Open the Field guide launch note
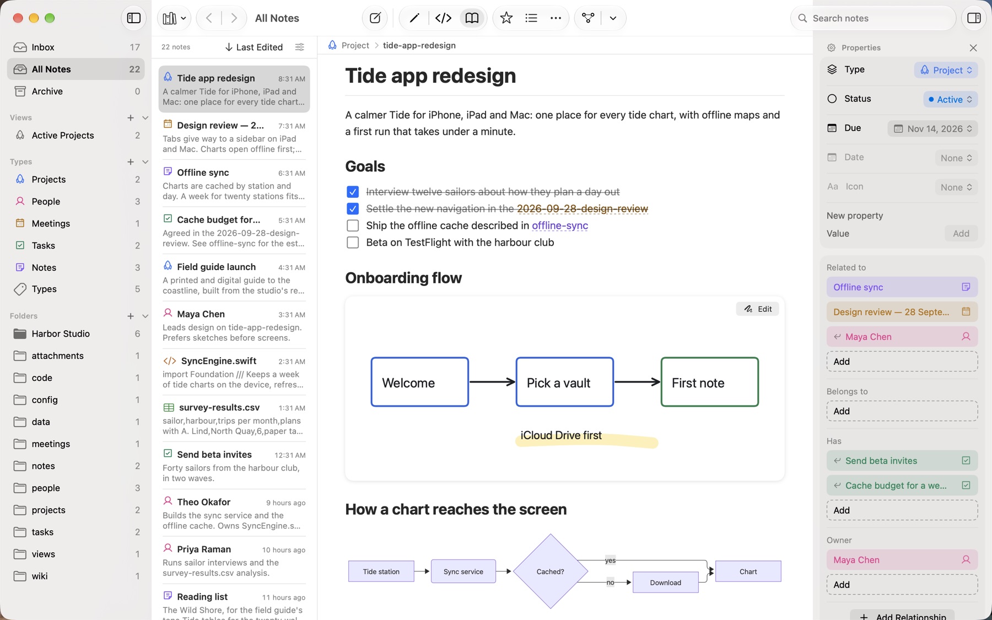Screen dimensions: 992x620 [x=234, y=278]
